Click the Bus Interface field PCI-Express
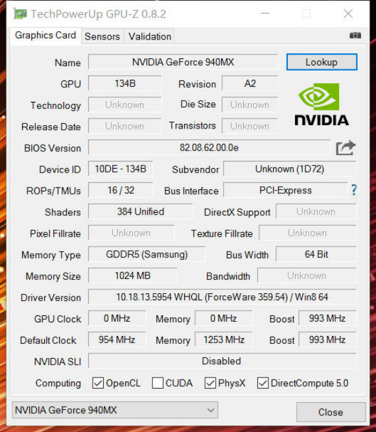 point(285,190)
